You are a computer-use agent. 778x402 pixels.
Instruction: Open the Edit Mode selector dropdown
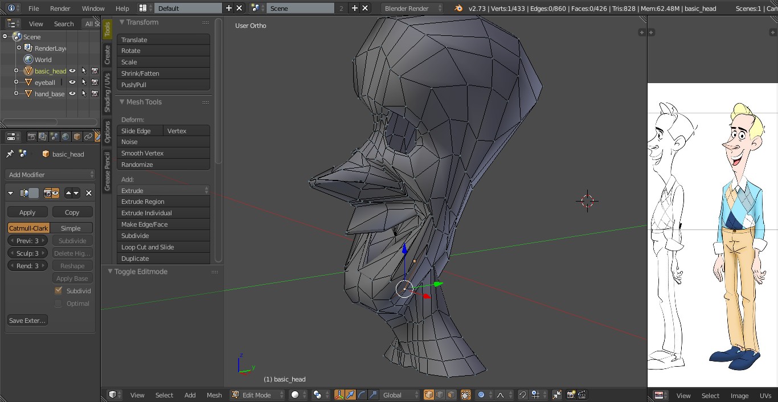point(256,395)
